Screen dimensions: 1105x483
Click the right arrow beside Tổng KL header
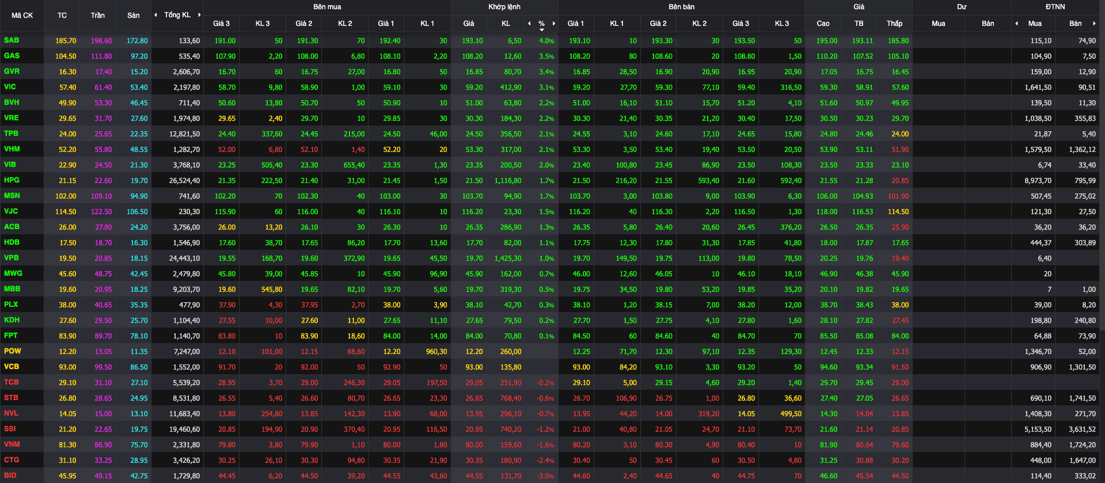click(199, 15)
